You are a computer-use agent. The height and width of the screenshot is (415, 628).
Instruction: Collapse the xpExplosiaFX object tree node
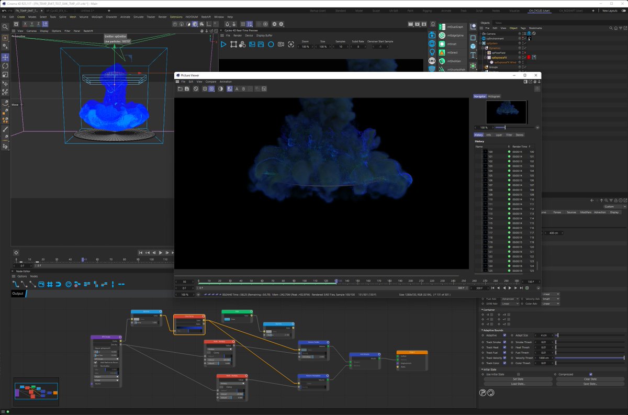pyautogui.click(x=486, y=58)
